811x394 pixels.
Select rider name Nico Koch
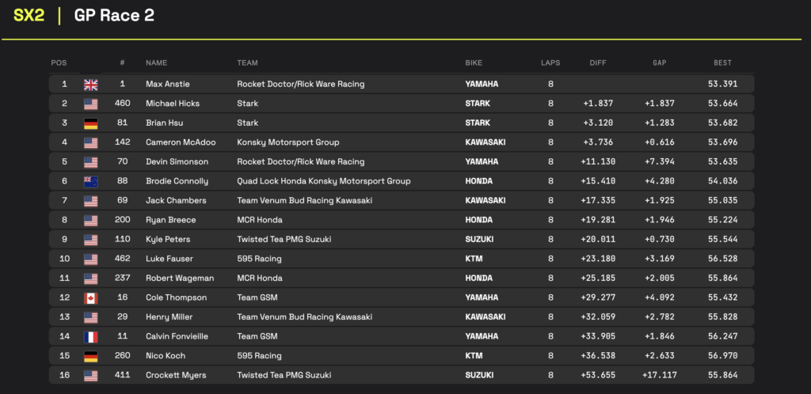point(166,356)
